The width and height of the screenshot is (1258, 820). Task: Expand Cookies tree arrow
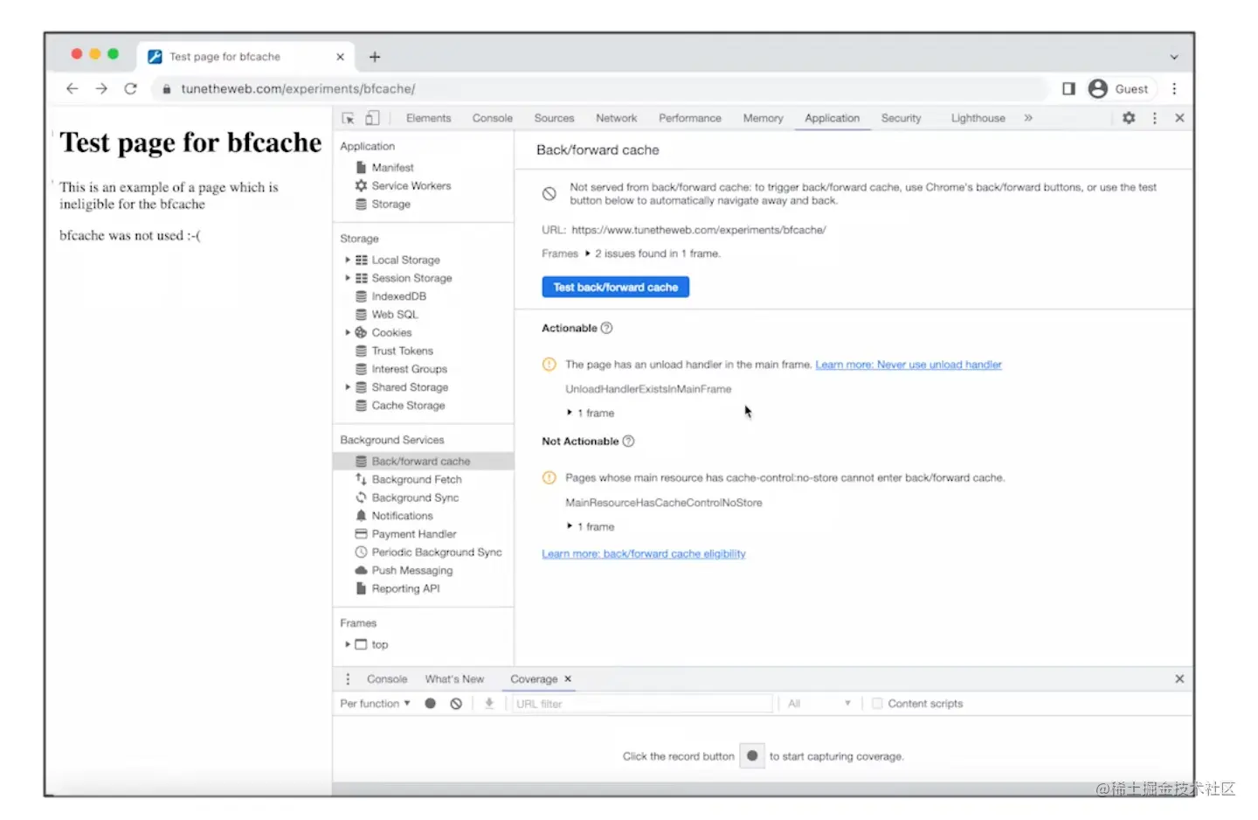[348, 332]
